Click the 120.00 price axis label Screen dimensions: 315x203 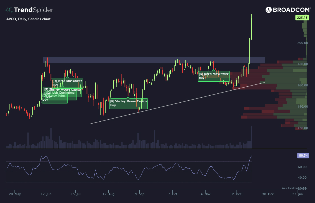pyautogui.click(x=302, y=128)
